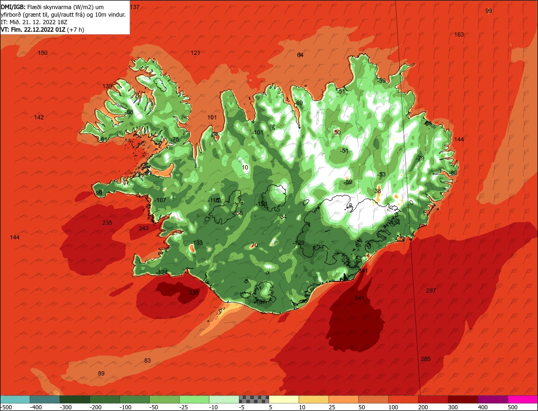Click the light green -25 to -10 swatch
Screen dimensions: 538x411
[x=194, y=399]
